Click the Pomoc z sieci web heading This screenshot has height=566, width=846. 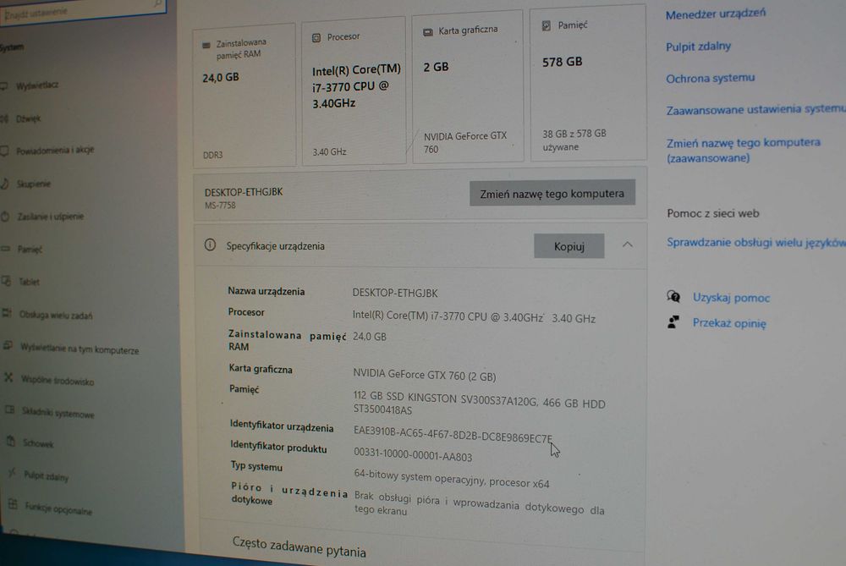(x=713, y=213)
